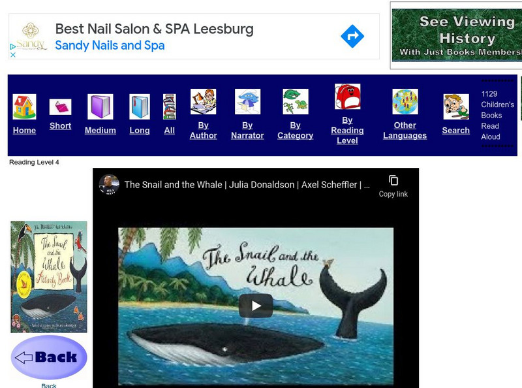This screenshot has width=522, height=388.
Task: Click the Search magnifier boy icon
Action: pyautogui.click(x=456, y=106)
